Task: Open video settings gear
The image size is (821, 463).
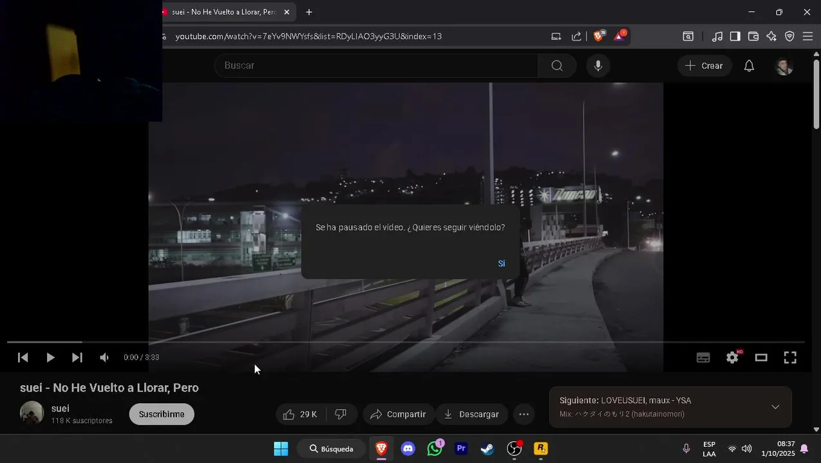Action: [733, 358]
